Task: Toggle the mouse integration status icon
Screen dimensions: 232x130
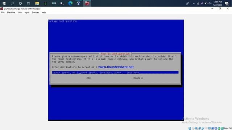Action: click(219, 128)
